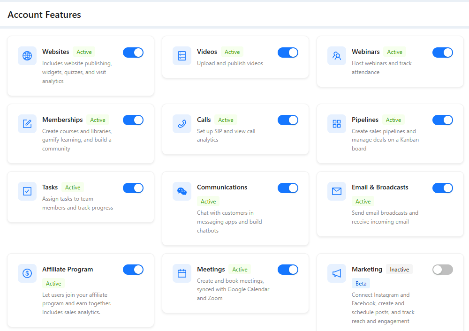Click the Meetings calendar icon

tap(182, 273)
